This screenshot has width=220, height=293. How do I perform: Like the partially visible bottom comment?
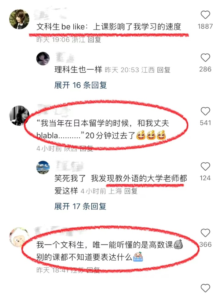[205, 288]
